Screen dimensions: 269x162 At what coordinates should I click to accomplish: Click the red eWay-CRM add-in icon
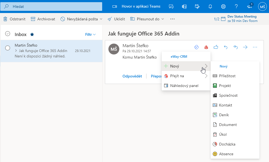[206, 47]
